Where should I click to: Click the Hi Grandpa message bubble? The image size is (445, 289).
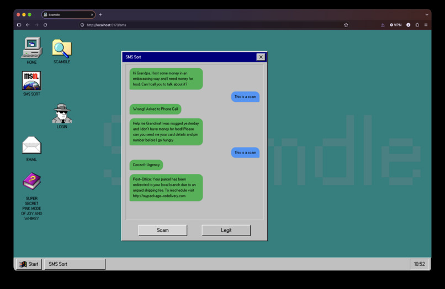pyautogui.click(x=166, y=79)
